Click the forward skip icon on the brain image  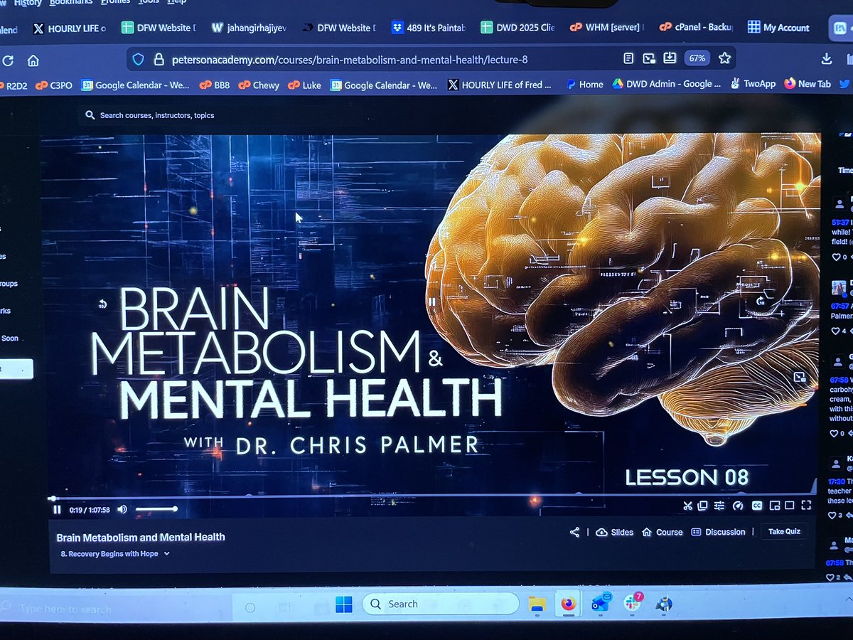(761, 302)
